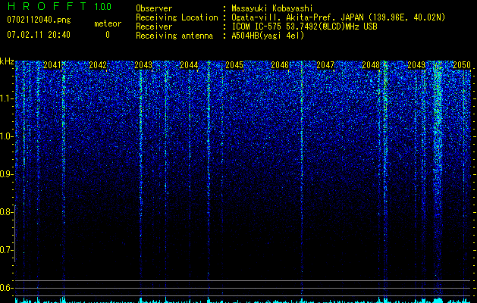
Task: Click the date stamp 07.02.11 20:40
Action: click(x=39, y=35)
